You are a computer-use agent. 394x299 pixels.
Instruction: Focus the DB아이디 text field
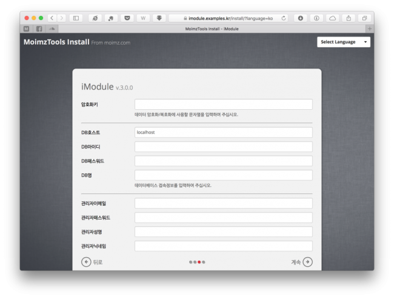(223, 147)
